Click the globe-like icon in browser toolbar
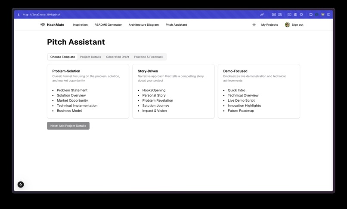Viewport: 347px width, 209px height. coord(295,15)
